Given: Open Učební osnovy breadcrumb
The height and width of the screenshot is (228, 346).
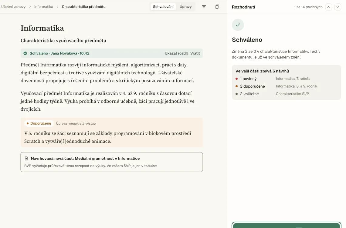Looking at the screenshot, I should point(13,7).
